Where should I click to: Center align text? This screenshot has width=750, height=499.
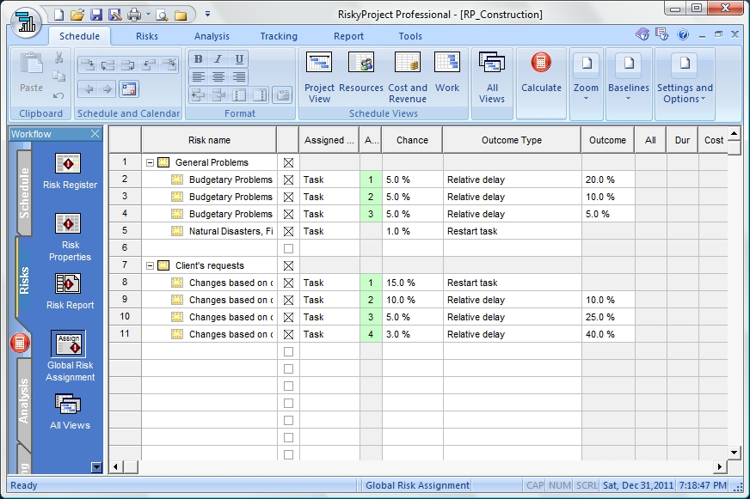(x=218, y=76)
